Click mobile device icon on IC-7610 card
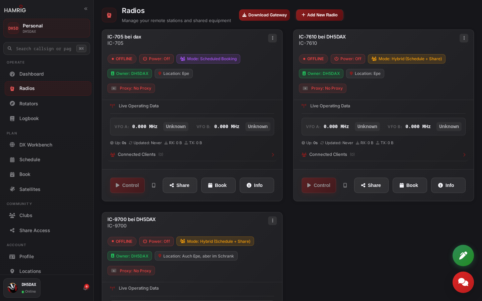 pos(345,185)
